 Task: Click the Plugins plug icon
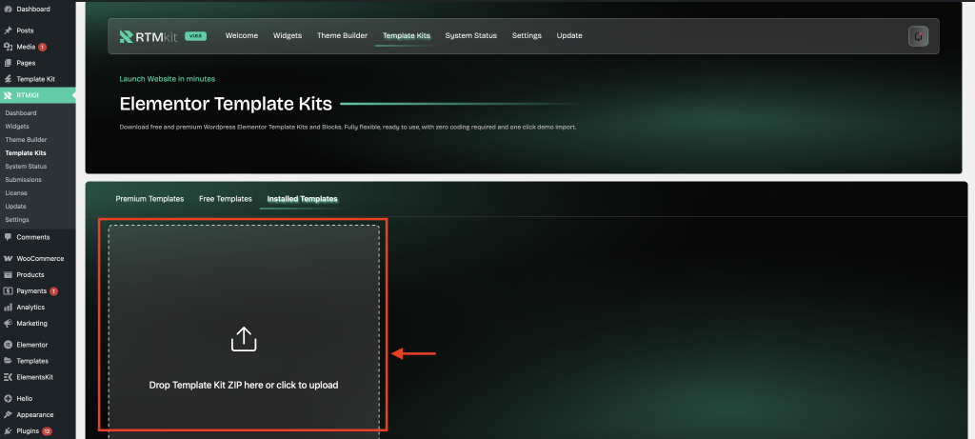8,431
